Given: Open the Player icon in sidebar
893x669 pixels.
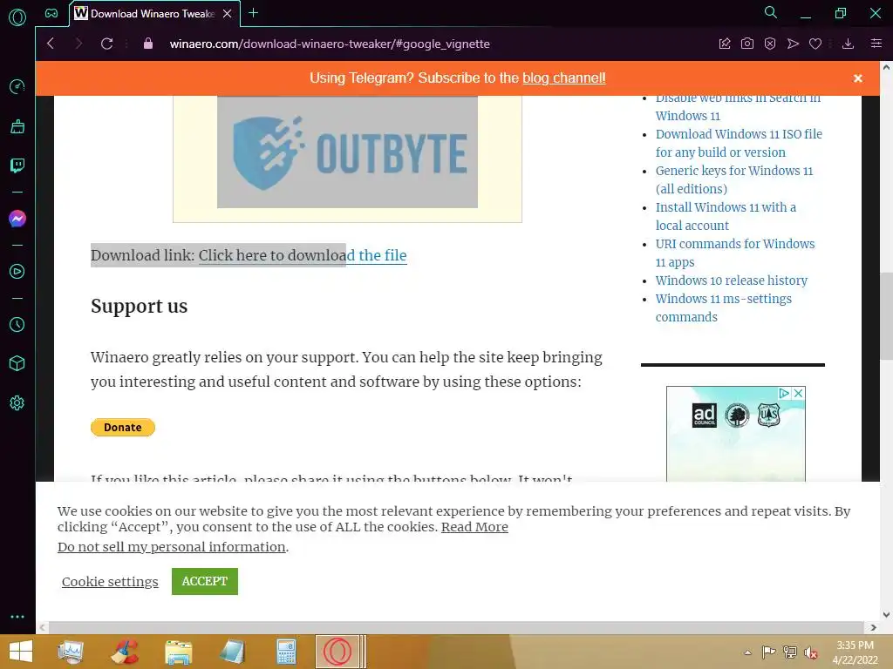Looking at the screenshot, I should (x=17, y=272).
